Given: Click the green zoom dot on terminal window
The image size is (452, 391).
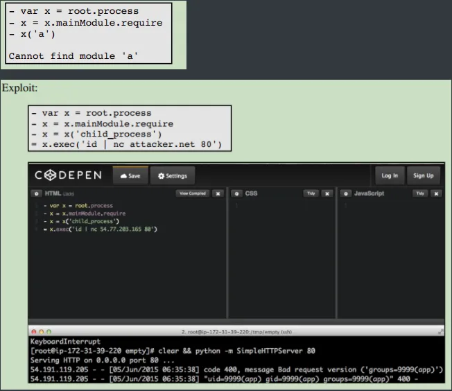Looking at the screenshot, I should pyautogui.click(x=49, y=332).
